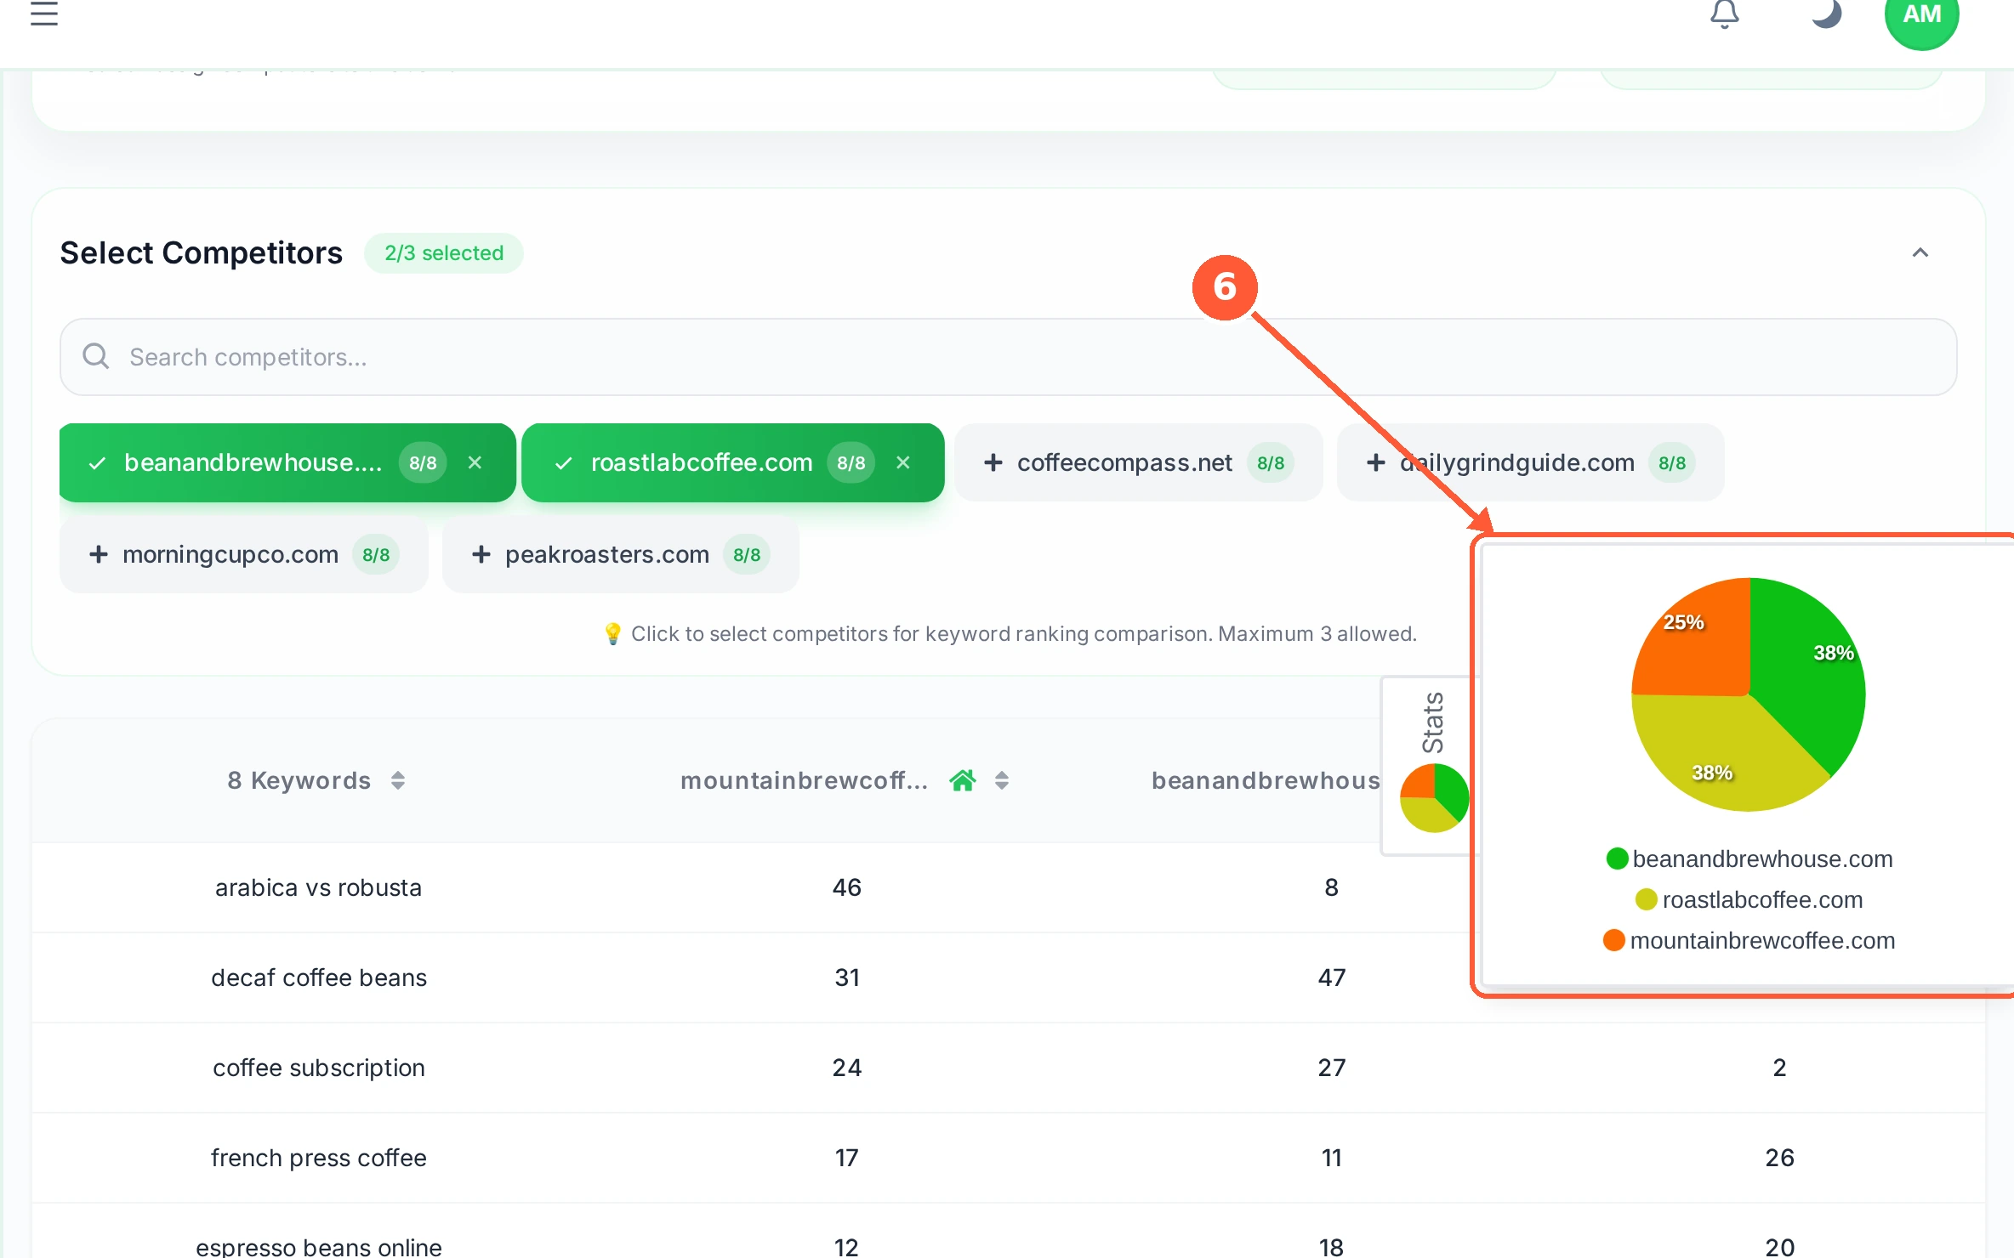This screenshot has width=2014, height=1258.
Task: Click the 8/8 badge on coffeecompass.net
Action: click(x=1270, y=463)
